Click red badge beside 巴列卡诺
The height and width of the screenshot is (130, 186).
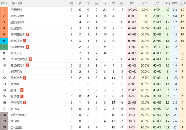coord(24,103)
